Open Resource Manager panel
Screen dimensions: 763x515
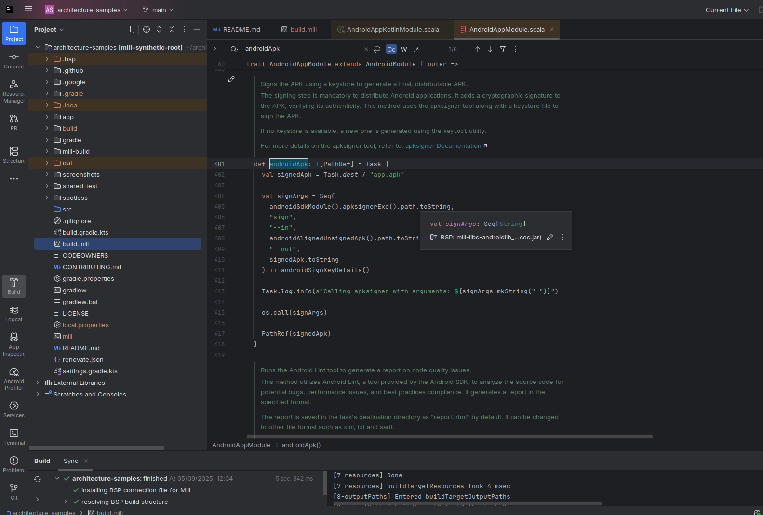click(x=14, y=92)
